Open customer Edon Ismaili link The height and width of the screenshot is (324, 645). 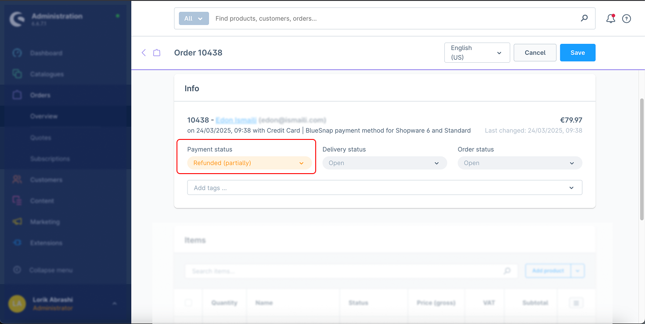tap(236, 120)
